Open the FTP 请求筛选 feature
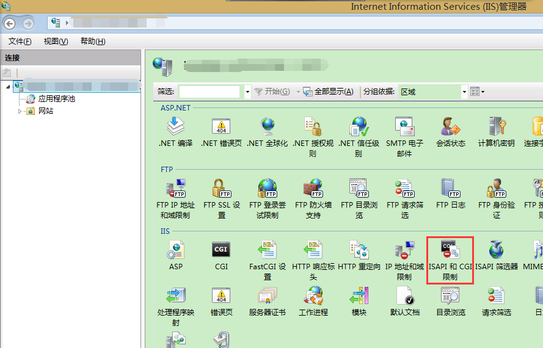Viewport: 543px width, 348px height. point(404,199)
